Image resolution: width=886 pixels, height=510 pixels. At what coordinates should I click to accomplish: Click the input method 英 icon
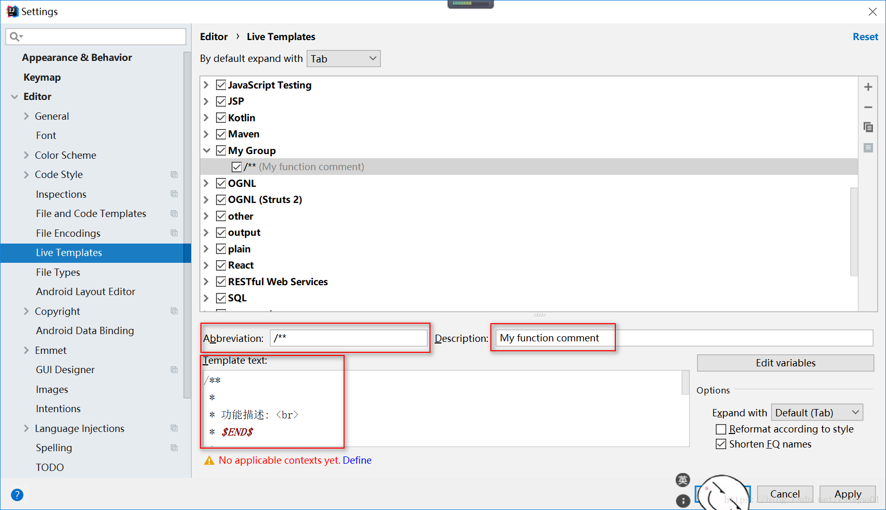point(683,480)
